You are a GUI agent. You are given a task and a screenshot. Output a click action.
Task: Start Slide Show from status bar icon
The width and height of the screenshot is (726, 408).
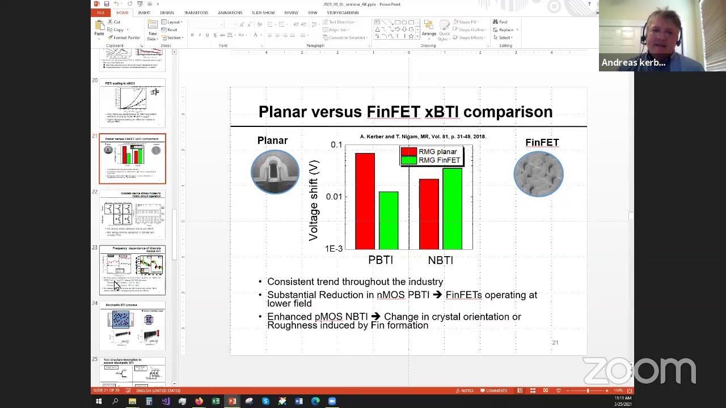coord(559,390)
